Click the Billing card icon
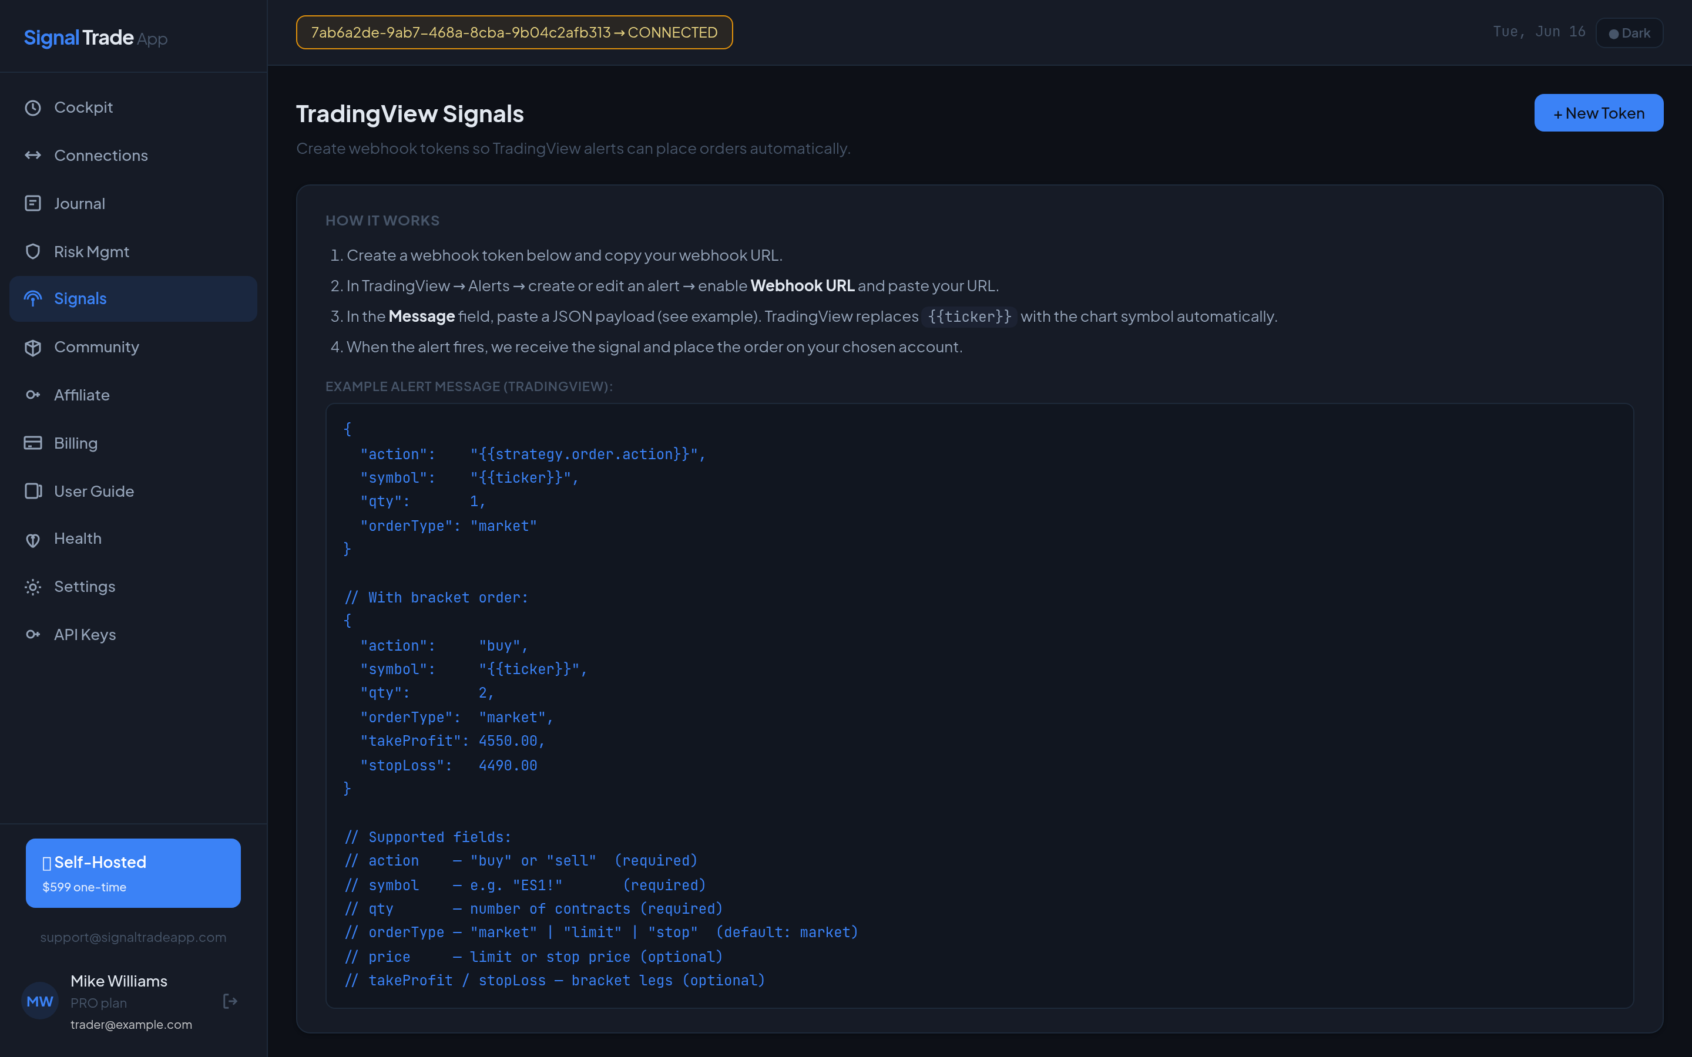 pos(33,443)
